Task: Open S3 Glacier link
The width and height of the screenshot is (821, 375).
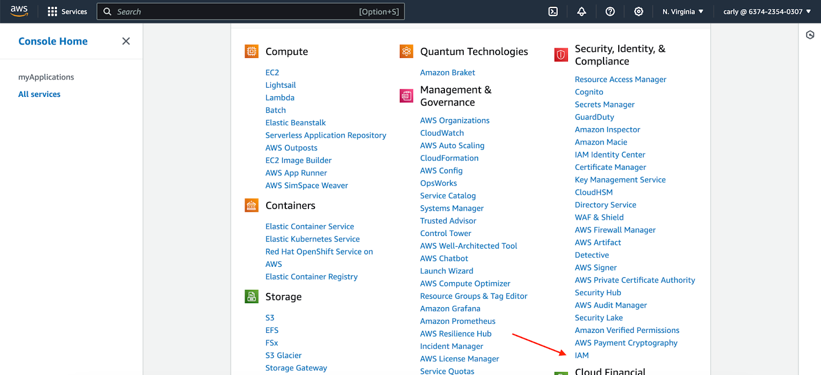Action: (284, 356)
